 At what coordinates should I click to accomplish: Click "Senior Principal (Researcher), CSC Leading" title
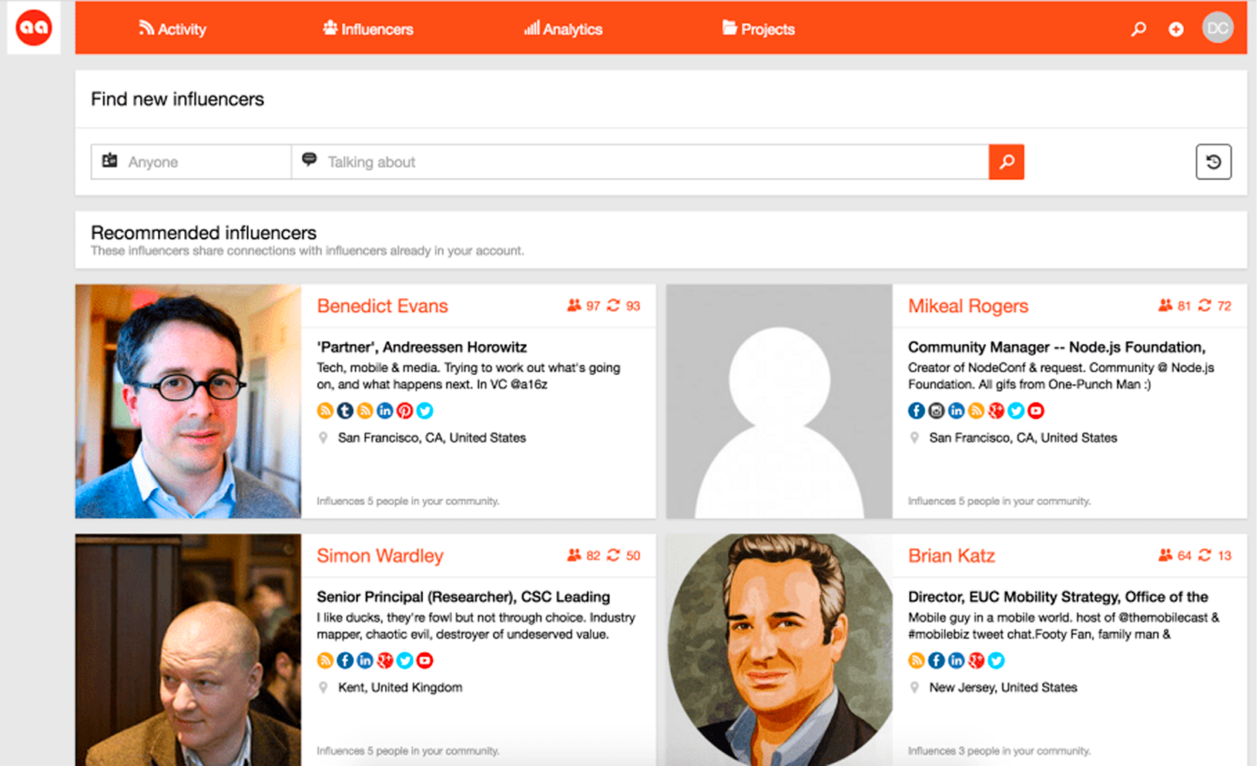click(x=463, y=597)
